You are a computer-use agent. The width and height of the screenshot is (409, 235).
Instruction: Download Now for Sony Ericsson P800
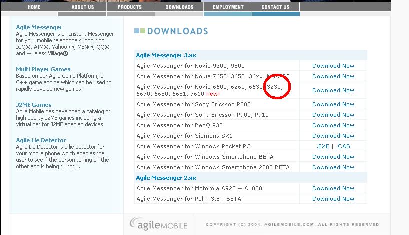click(333, 104)
